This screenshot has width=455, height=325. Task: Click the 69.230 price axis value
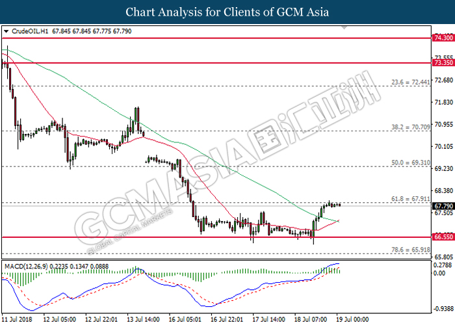point(444,168)
